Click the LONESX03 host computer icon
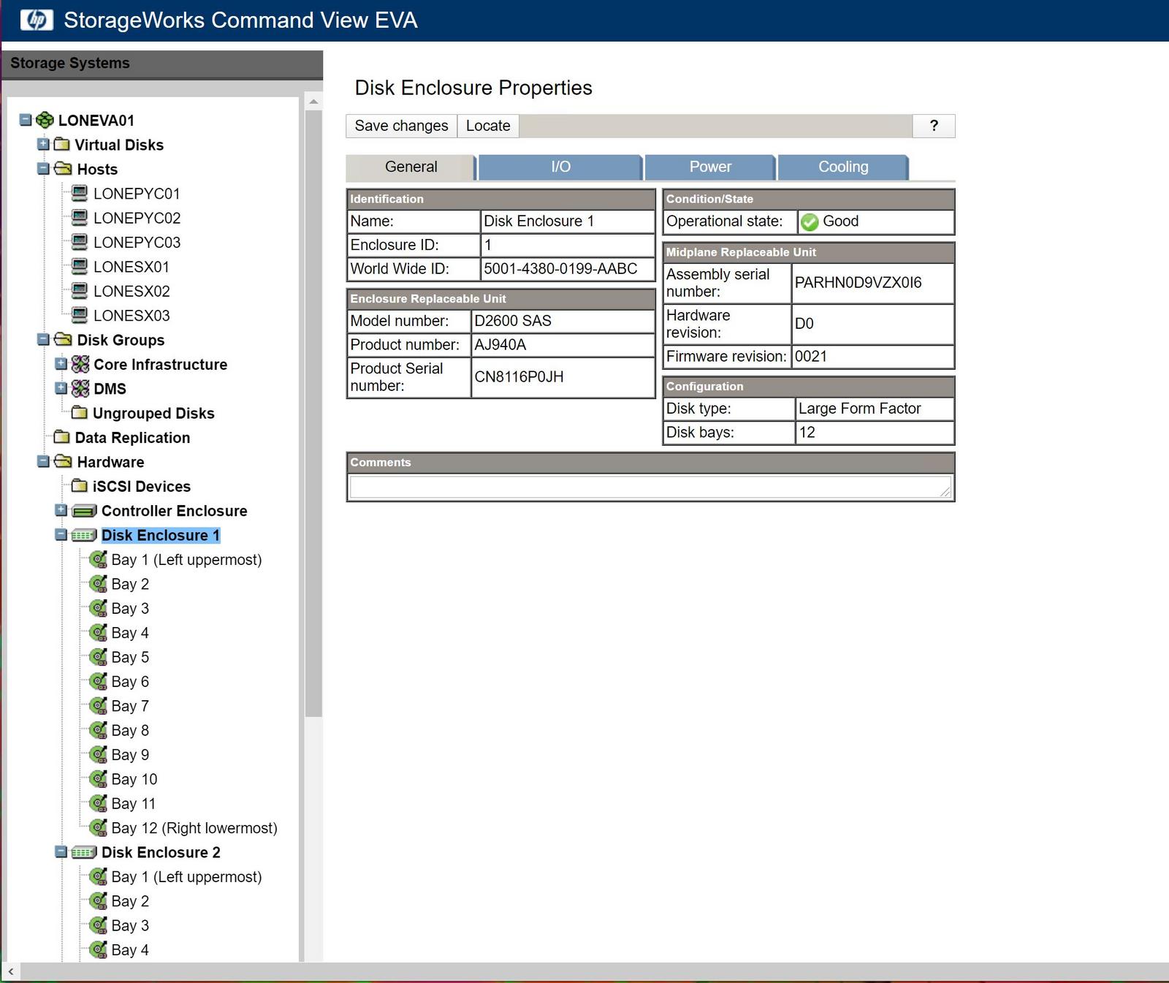The height and width of the screenshot is (983, 1169). (80, 315)
